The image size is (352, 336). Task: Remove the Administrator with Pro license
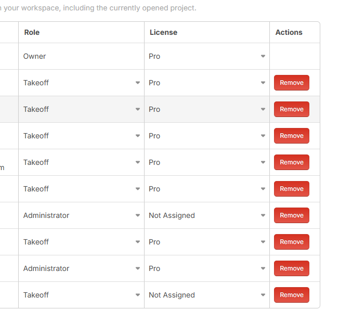point(292,268)
